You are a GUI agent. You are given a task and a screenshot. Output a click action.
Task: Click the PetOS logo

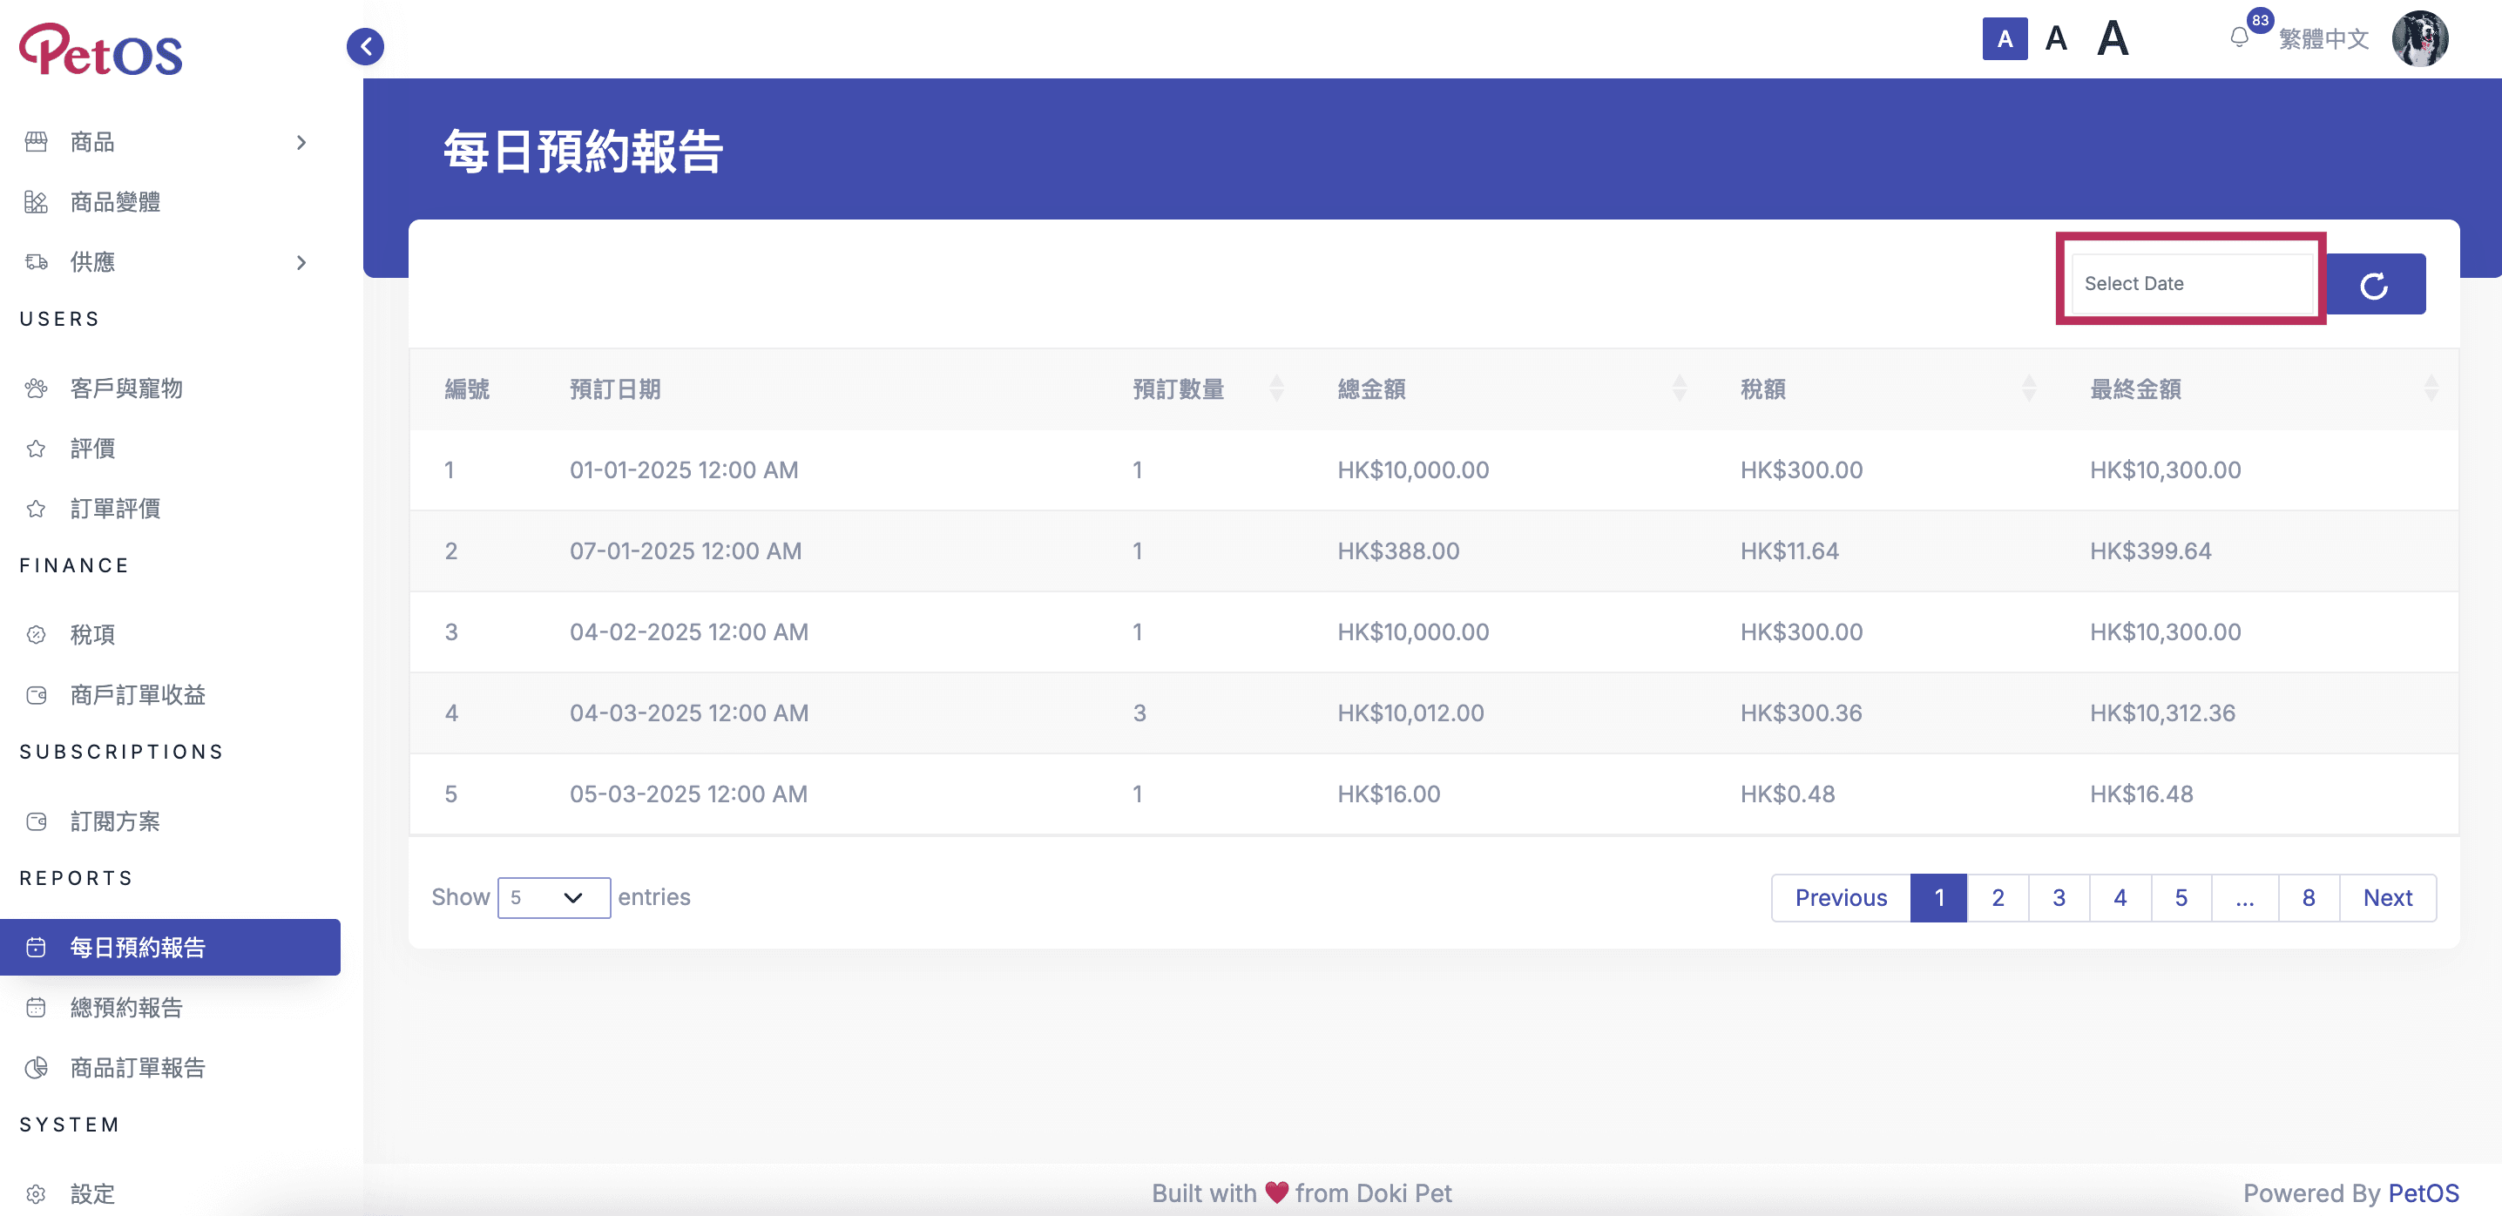(x=101, y=49)
